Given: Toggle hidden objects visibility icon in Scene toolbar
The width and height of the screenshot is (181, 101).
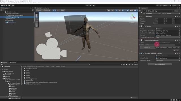Looking at the screenshot, I should tap(128, 10).
